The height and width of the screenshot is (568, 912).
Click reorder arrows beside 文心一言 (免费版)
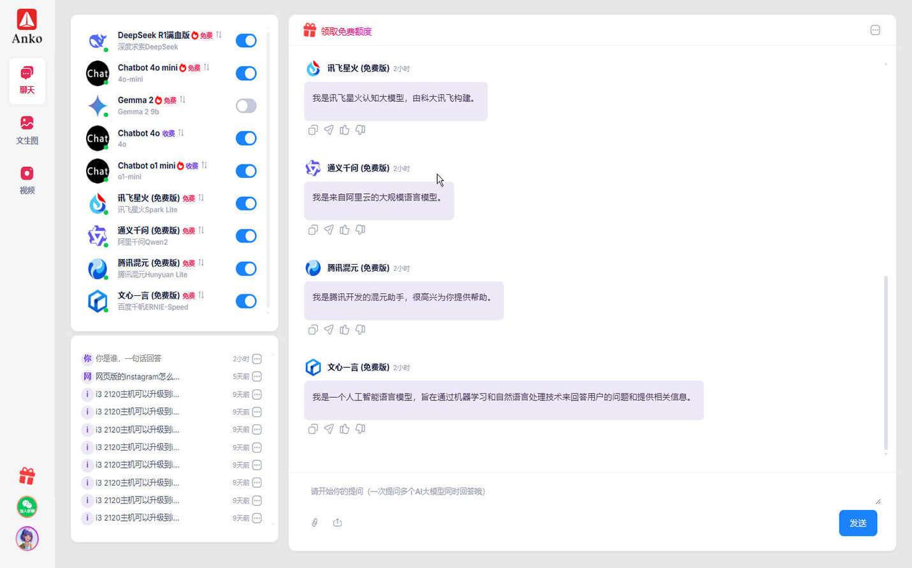click(201, 296)
